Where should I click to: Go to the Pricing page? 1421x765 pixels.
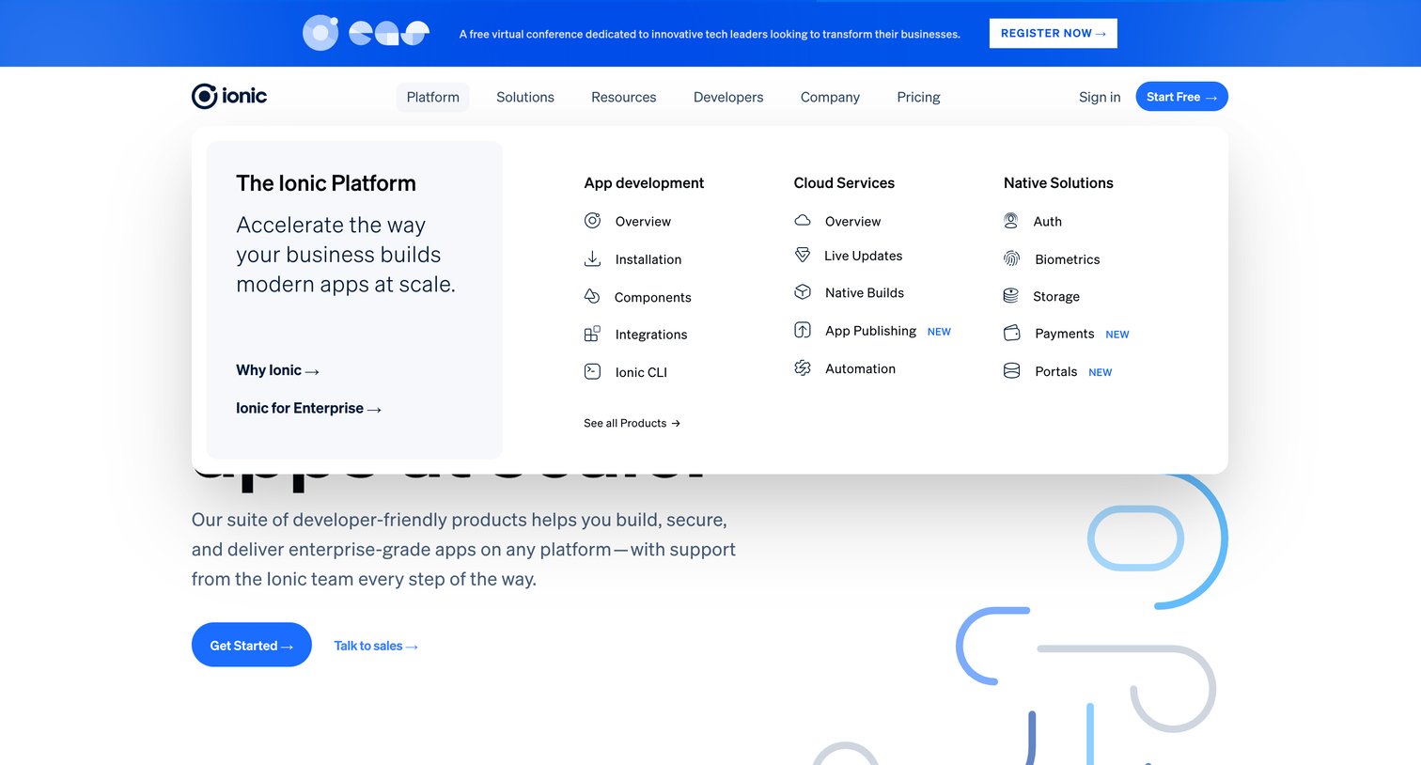[x=918, y=97]
